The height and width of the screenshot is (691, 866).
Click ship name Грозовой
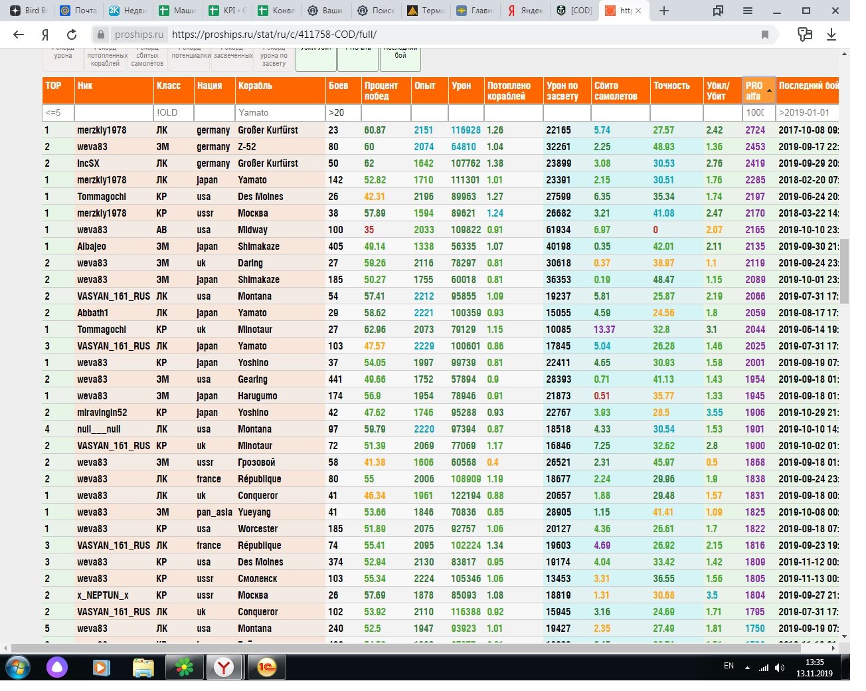pos(256,462)
